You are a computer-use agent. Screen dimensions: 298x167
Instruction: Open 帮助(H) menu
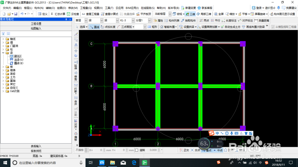click(161, 8)
